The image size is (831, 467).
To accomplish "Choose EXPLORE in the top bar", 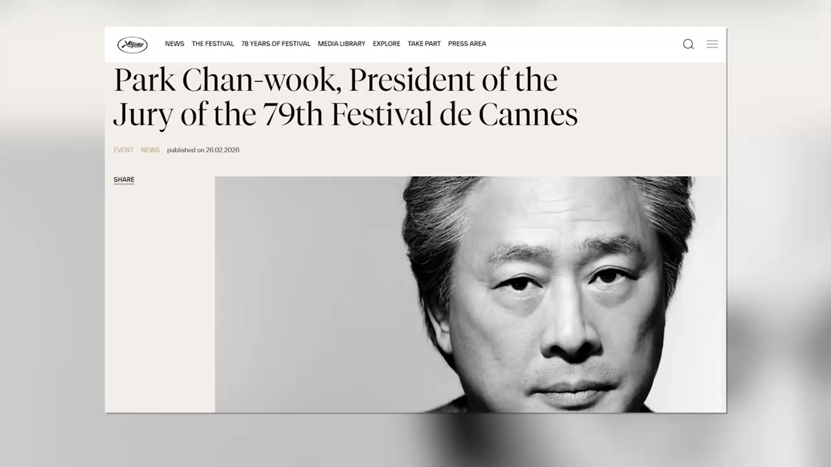I will click(x=387, y=44).
